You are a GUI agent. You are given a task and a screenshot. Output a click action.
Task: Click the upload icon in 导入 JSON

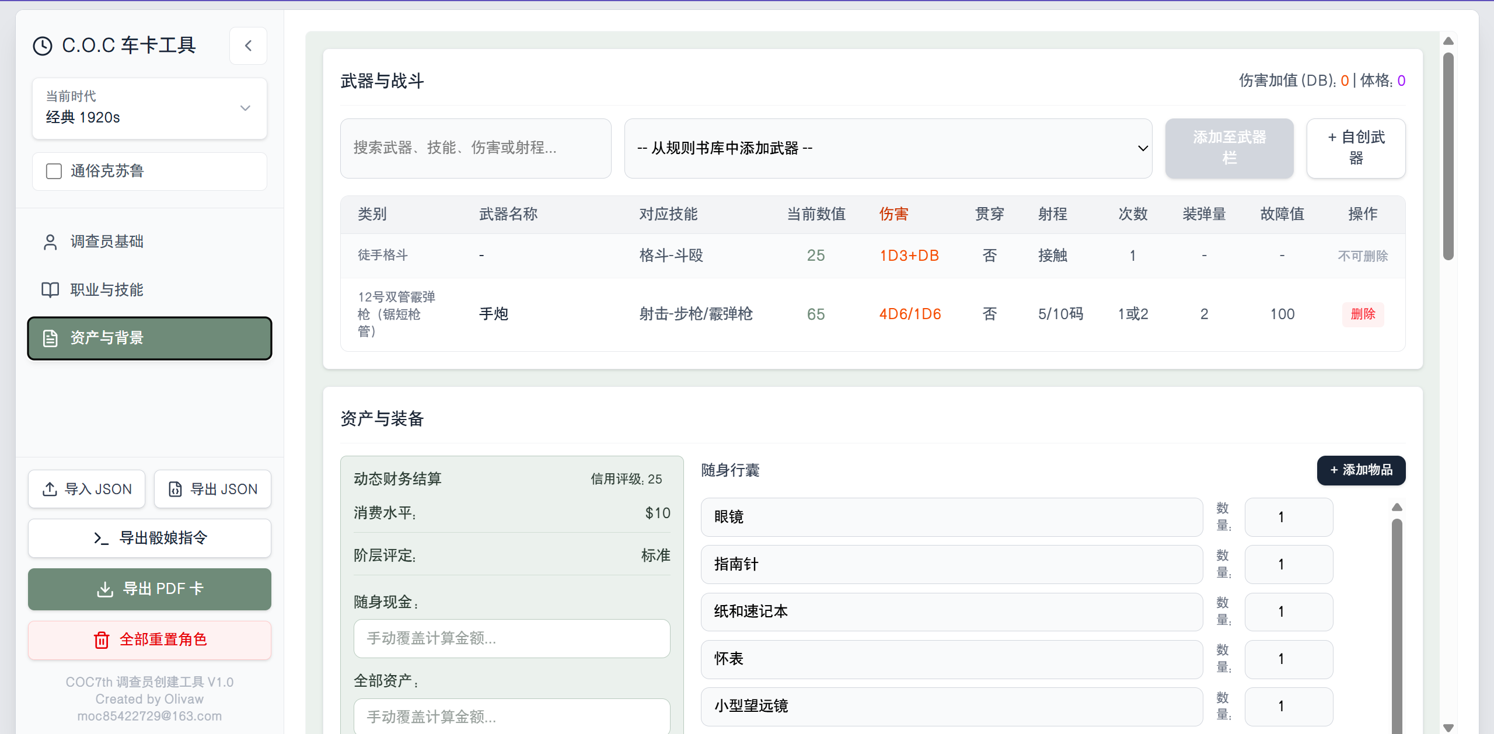tap(50, 489)
